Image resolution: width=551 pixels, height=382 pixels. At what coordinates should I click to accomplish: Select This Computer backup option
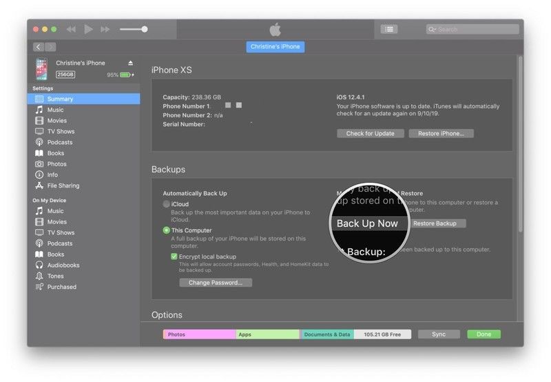(167, 230)
